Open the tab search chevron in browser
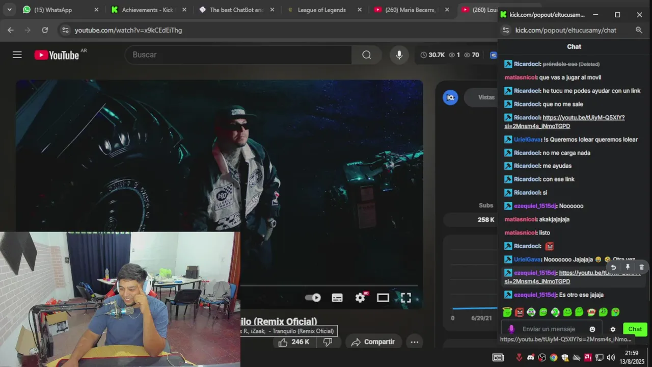Image resolution: width=652 pixels, height=367 pixels. (9, 10)
